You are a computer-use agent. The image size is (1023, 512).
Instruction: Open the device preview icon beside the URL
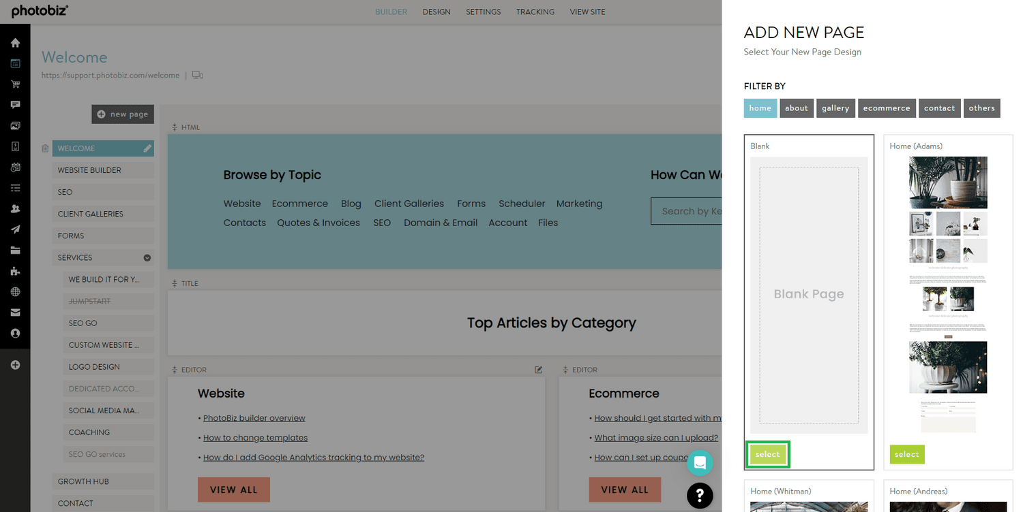[198, 75]
